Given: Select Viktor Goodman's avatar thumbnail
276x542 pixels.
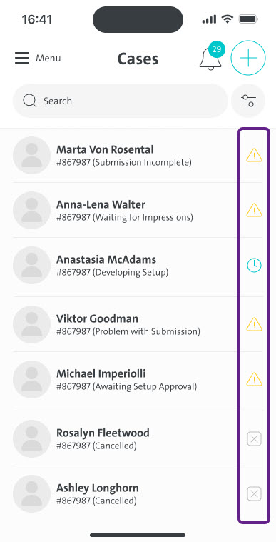Looking at the screenshot, I should tap(32, 324).
